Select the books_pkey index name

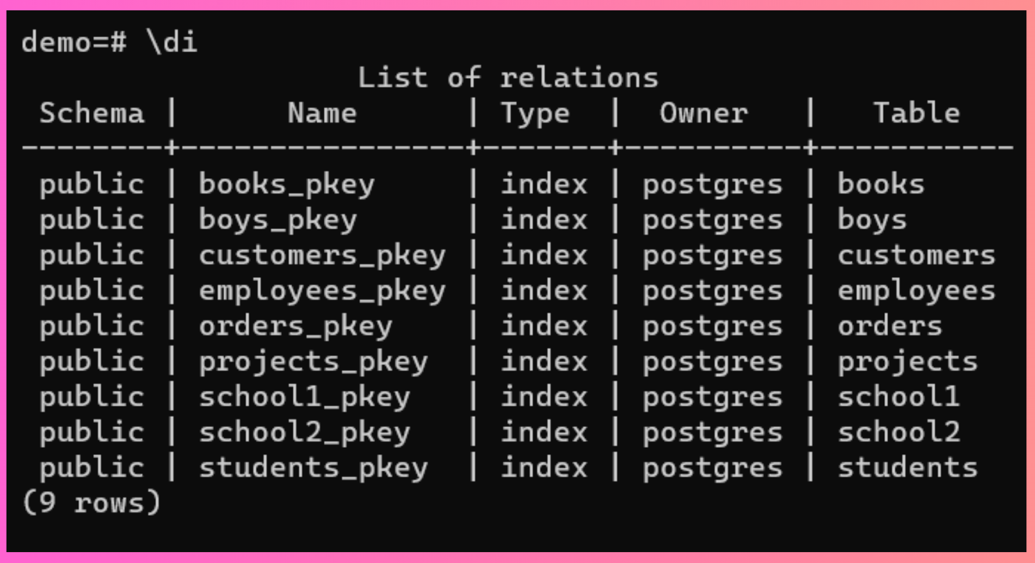(x=287, y=185)
